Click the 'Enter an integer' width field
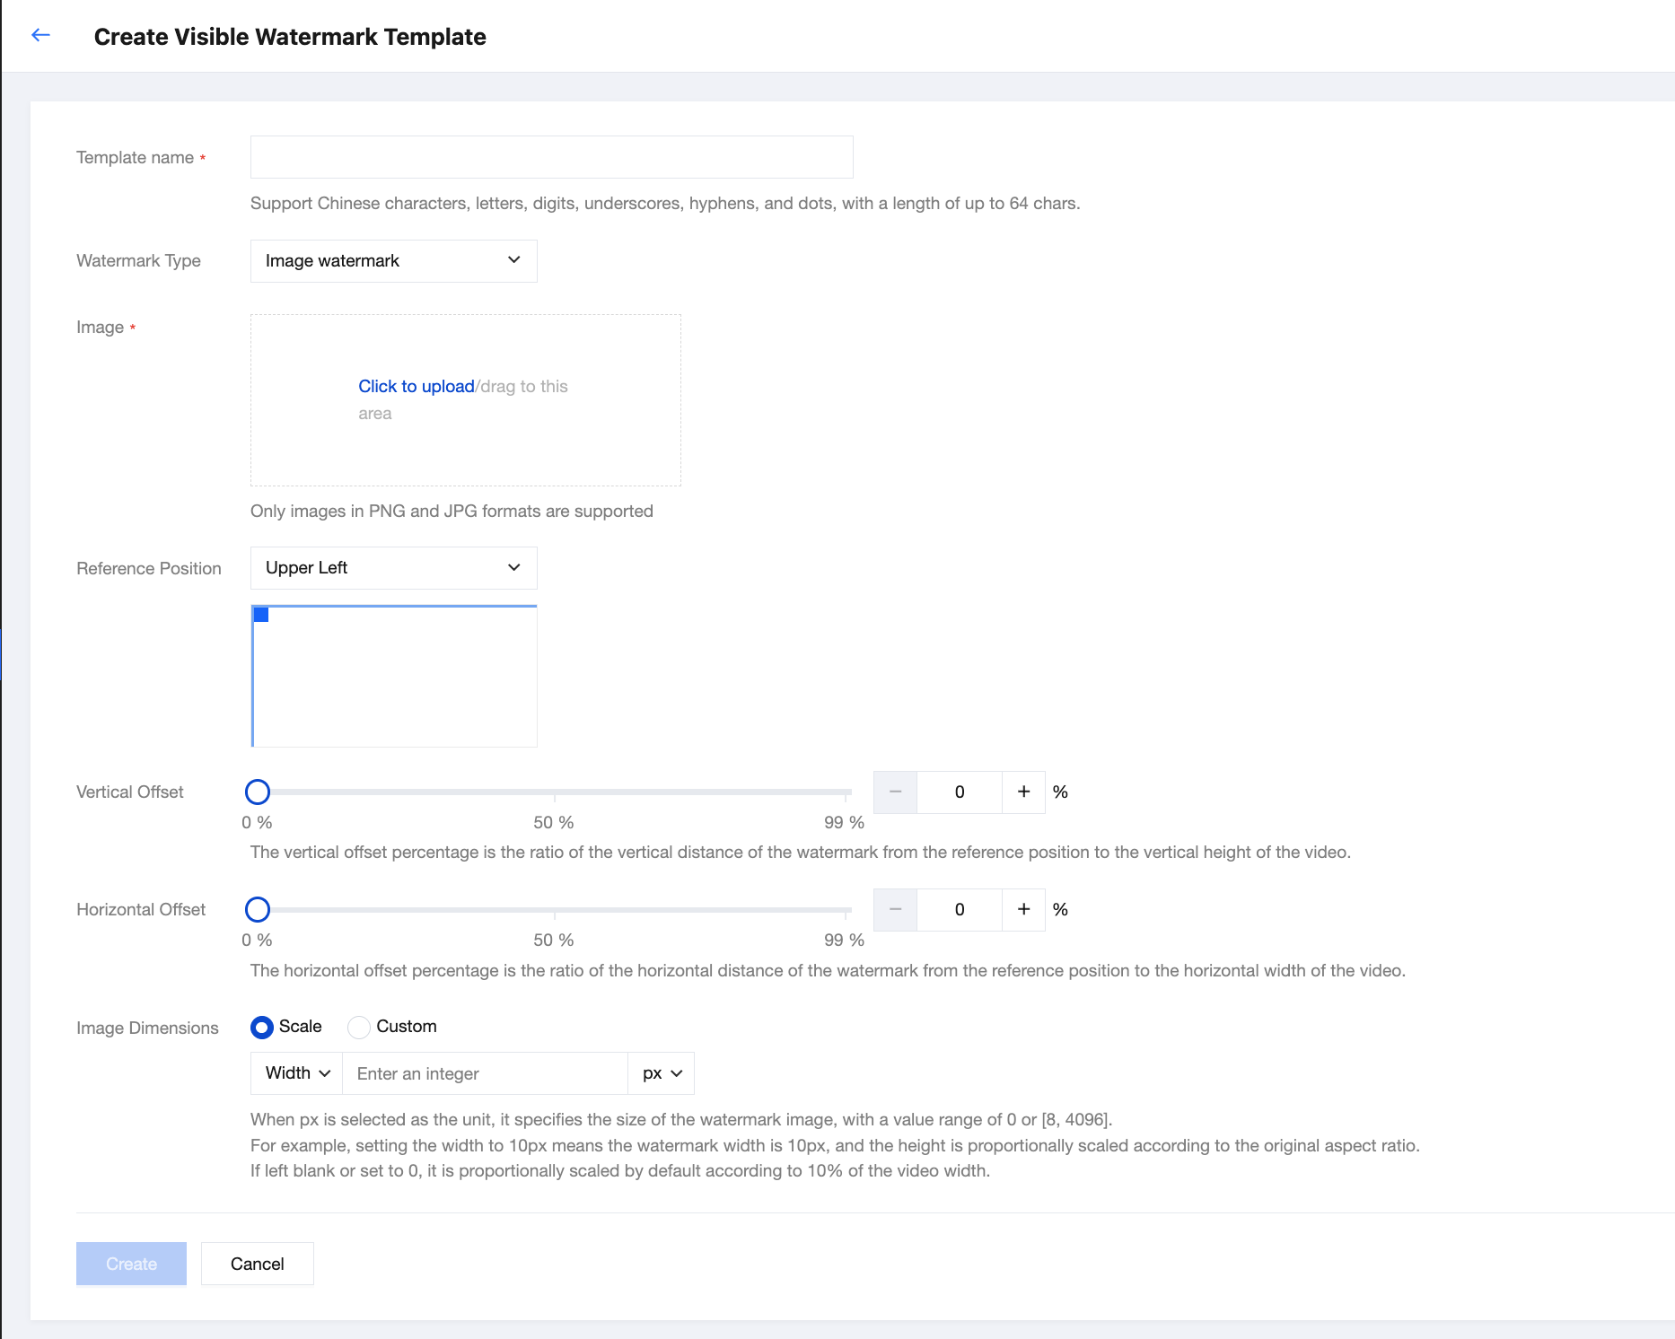This screenshot has width=1675, height=1339. [485, 1073]
